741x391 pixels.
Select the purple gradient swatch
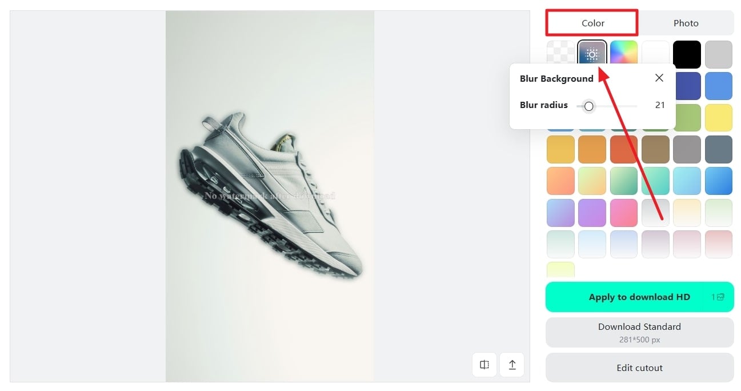point(592,213)
